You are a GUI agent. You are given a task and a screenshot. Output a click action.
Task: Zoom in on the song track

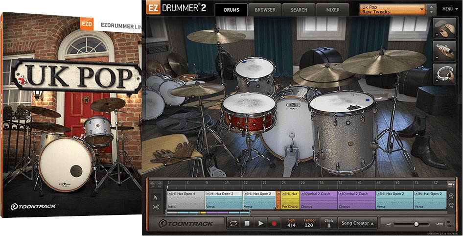[451, 196]
